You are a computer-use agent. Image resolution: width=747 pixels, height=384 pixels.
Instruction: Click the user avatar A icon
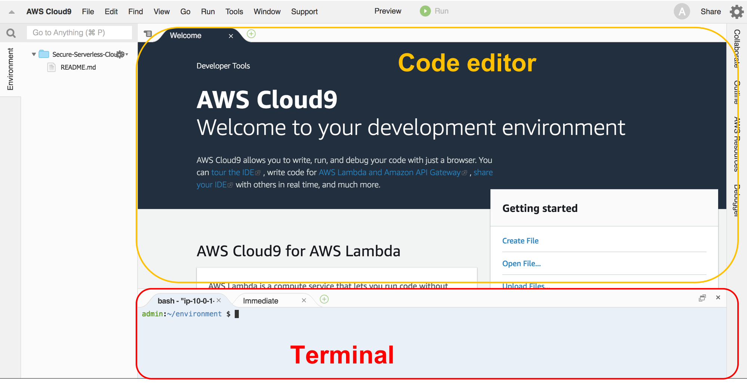pyautogui.click(x=682, y=12)
